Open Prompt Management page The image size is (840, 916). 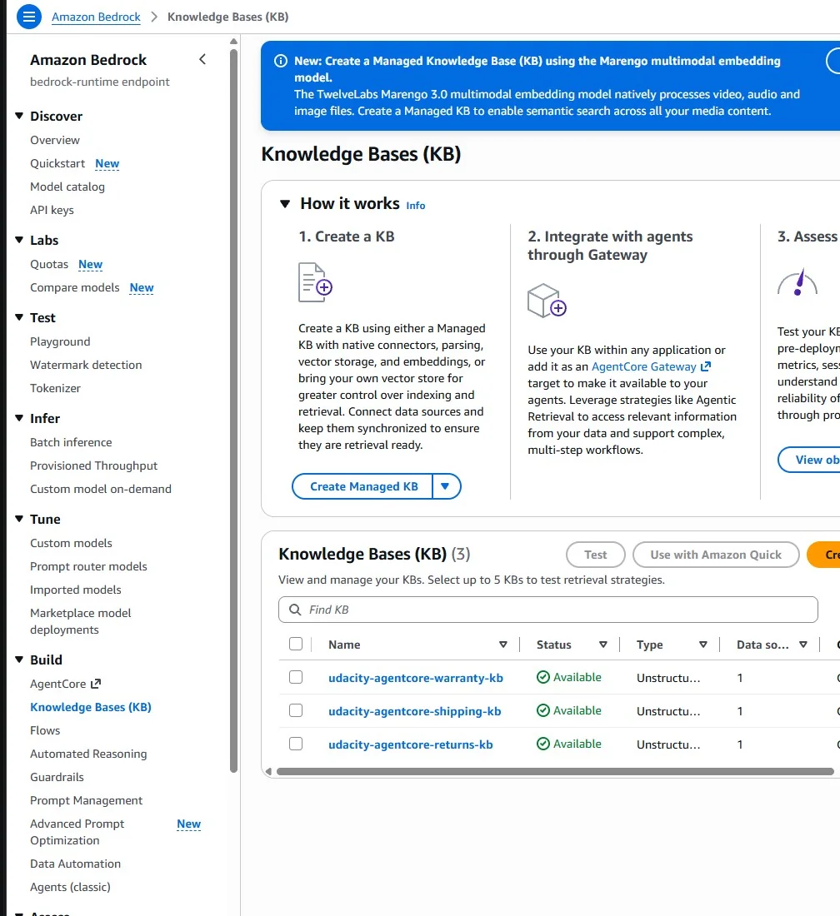pyautogui.click(x=86, y=800)
